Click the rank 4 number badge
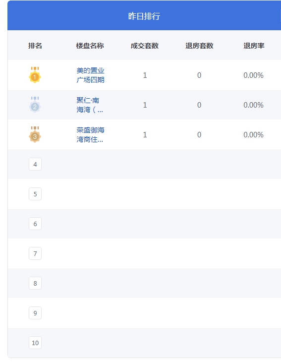Image resolution: width=281 pixels, height=362 pixels. tap(35, 164)
